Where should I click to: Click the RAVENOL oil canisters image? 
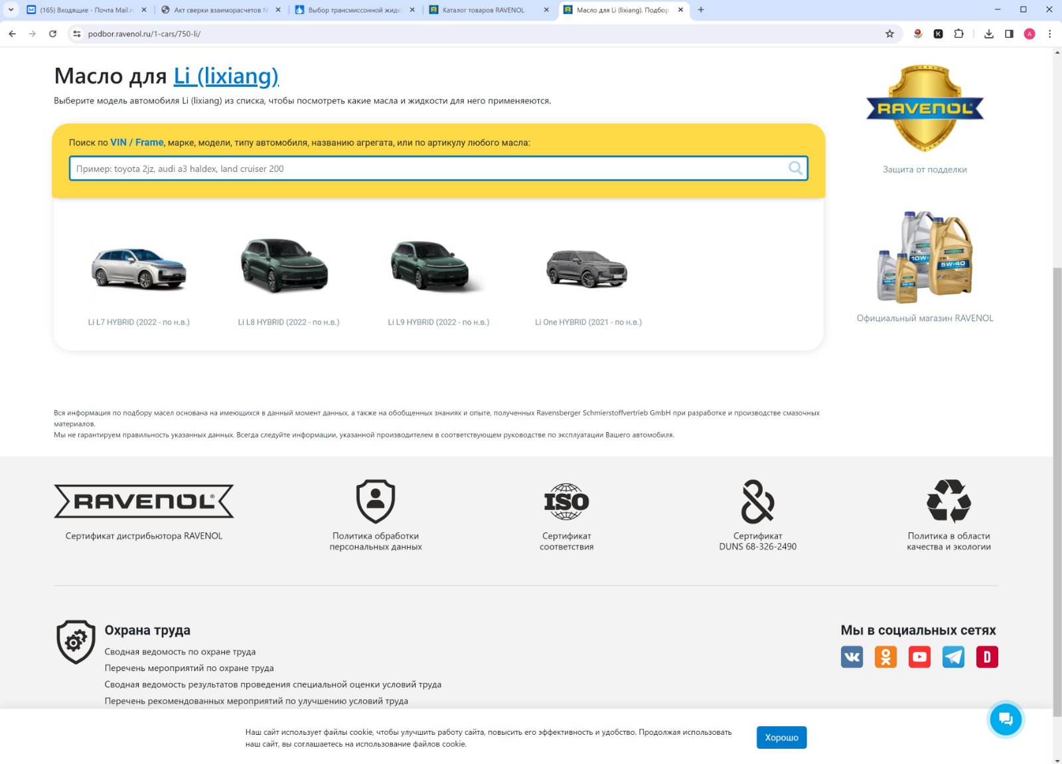click(925, 257)
